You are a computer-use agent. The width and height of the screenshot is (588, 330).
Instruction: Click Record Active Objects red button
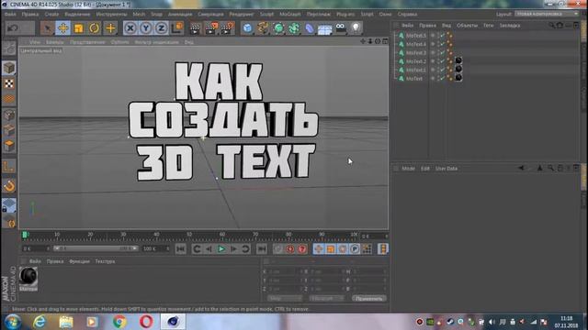(x=290, y=248)
